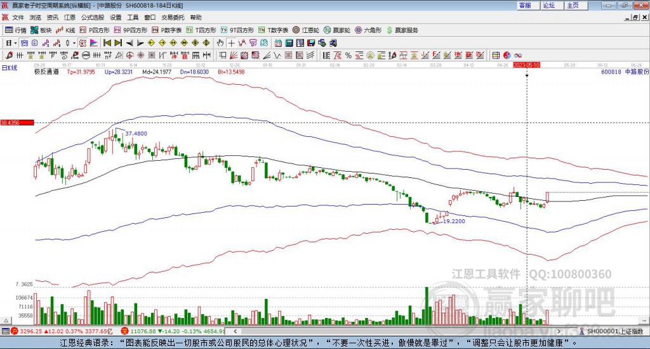Open the 资讯 menu
Image resolution: width=650 pixels, height=349 pixels.
52,17
